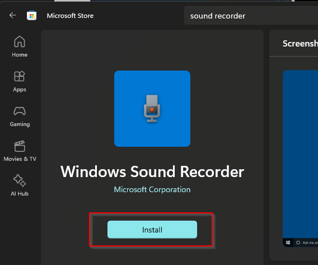This screenshot has width=318, height=265.
Task: Click the search box containing sound recorder
Action: pyautogui.click(x=251, y=16)
